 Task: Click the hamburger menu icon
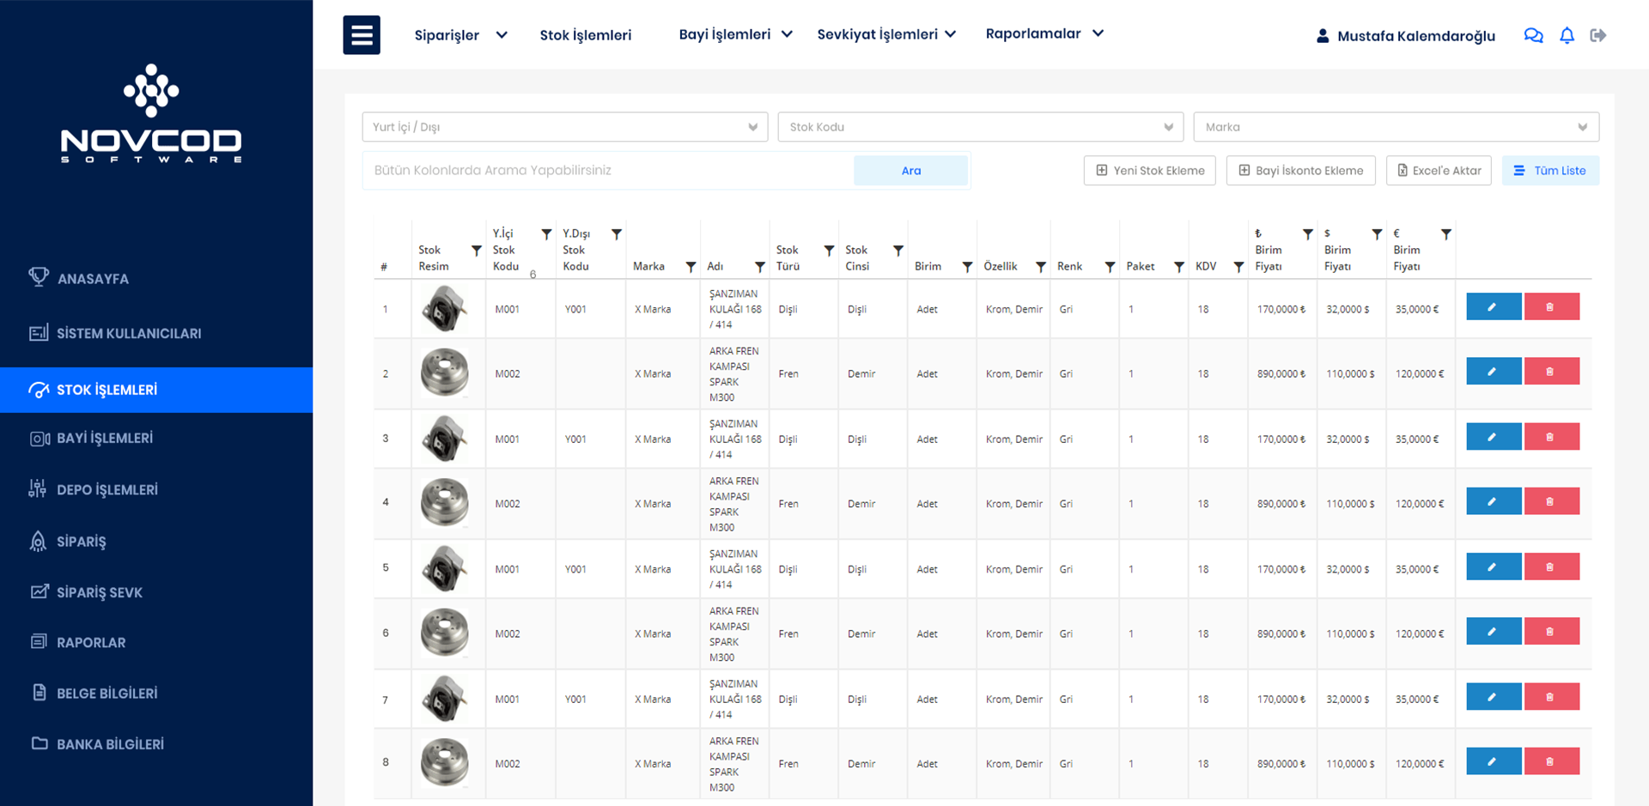(x=362, y=35)
